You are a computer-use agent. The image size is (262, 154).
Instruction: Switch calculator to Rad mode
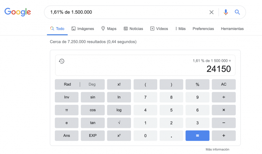click(x=68, y=85)
